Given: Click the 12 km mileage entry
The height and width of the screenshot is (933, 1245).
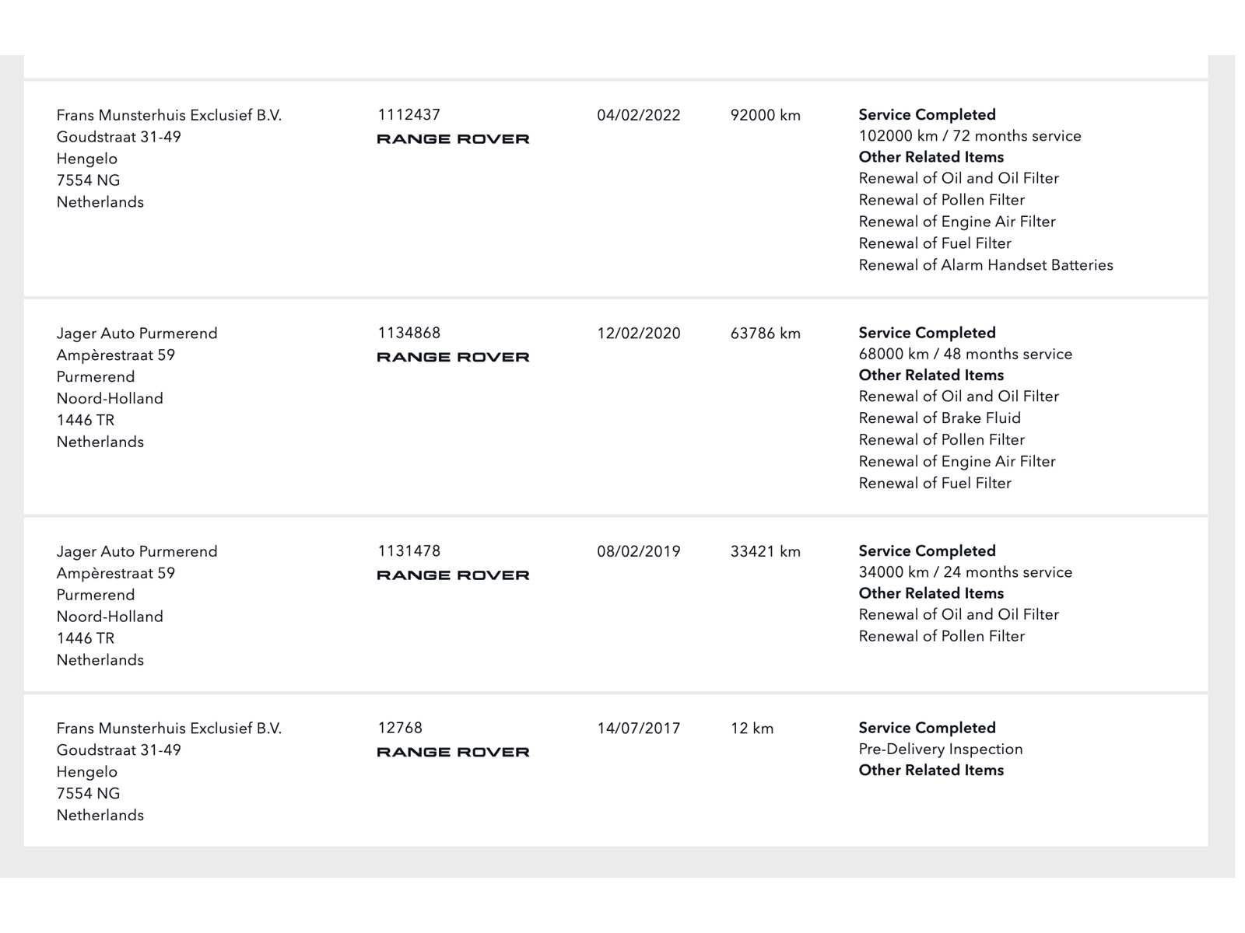Looking at the screenshot, I should click(752, 729).
